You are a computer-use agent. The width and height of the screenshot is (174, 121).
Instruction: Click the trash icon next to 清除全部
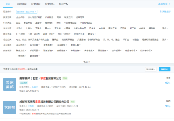[x=160, y=12]
